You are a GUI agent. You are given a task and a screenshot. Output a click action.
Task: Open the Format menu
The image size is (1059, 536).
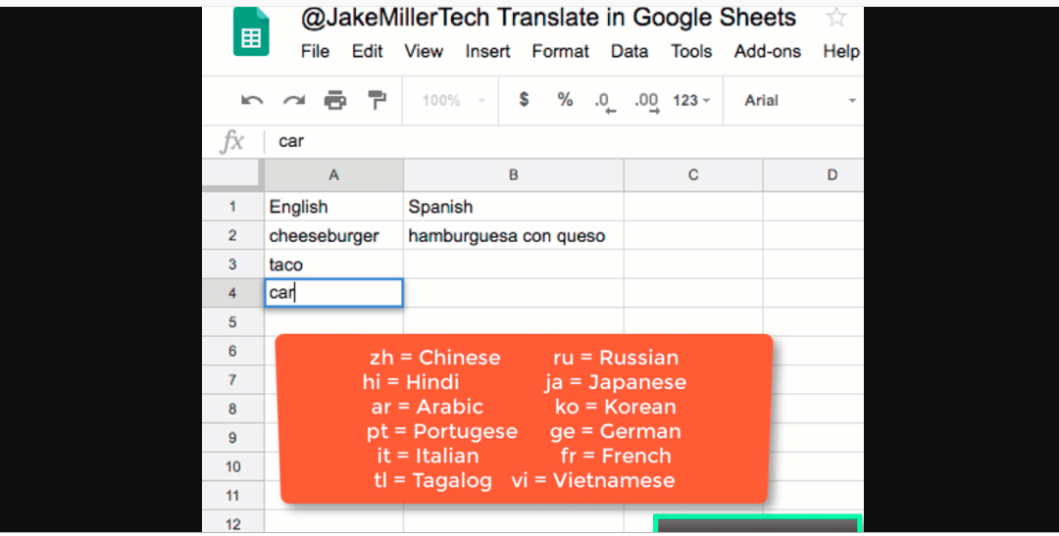pyautogui.click(x=561, y=51)
